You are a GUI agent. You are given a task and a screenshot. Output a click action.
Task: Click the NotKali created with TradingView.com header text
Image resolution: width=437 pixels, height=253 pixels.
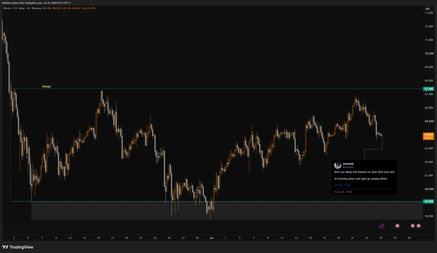36,3
